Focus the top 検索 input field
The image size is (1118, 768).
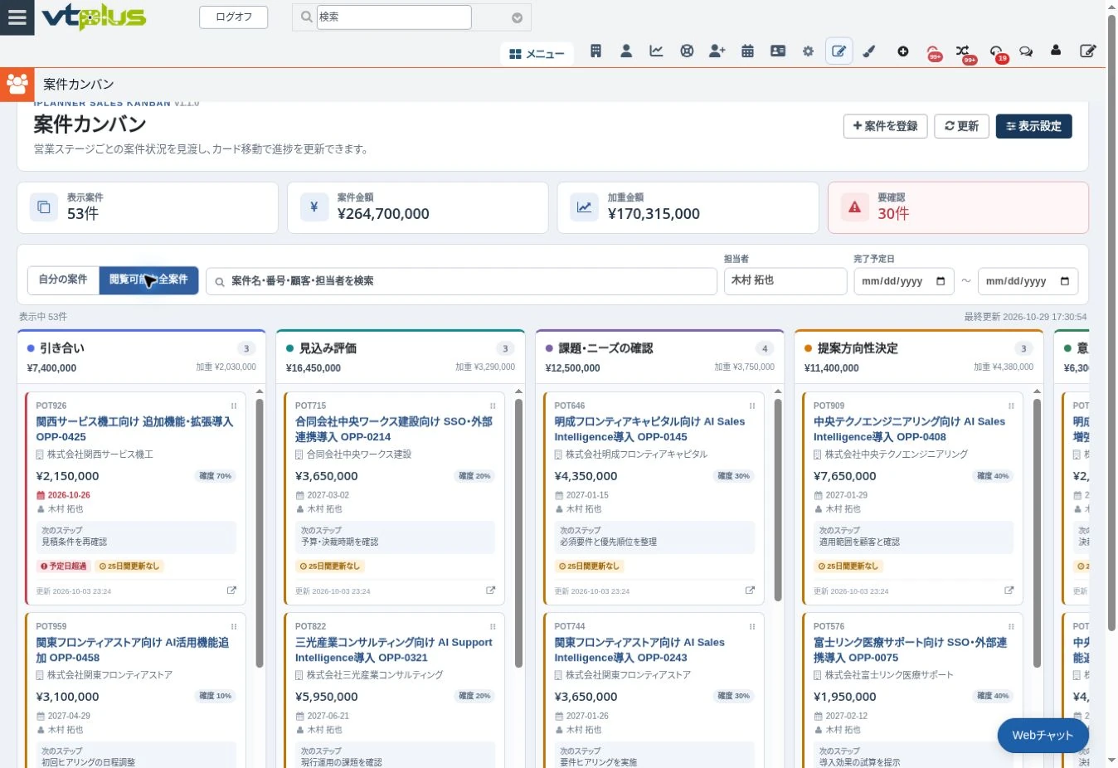click(394, 17)
